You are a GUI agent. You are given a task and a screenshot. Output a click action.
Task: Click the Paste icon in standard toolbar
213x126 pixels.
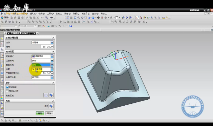click(34, 18)
